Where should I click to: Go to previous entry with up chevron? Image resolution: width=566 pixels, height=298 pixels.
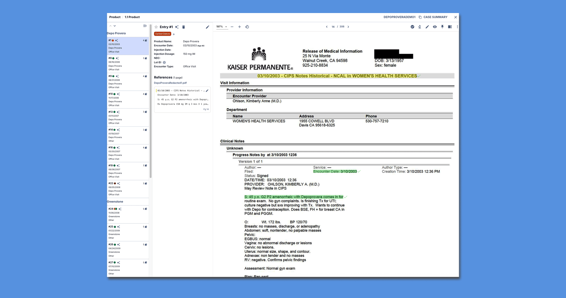click(x=110, y=26)
